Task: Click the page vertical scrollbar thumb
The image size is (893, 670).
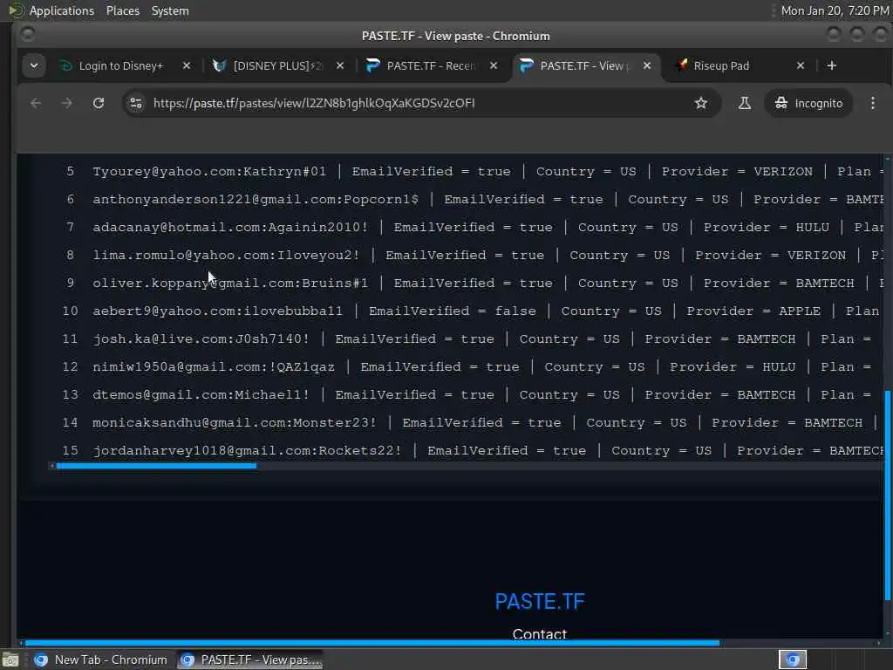Action: [887, 495]
